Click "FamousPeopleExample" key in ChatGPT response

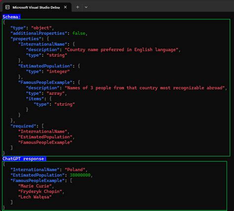[x=38, y=180]
